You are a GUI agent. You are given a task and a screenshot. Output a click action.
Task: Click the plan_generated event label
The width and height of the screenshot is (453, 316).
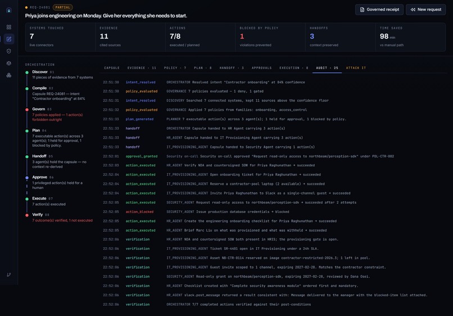coord(139,119)
